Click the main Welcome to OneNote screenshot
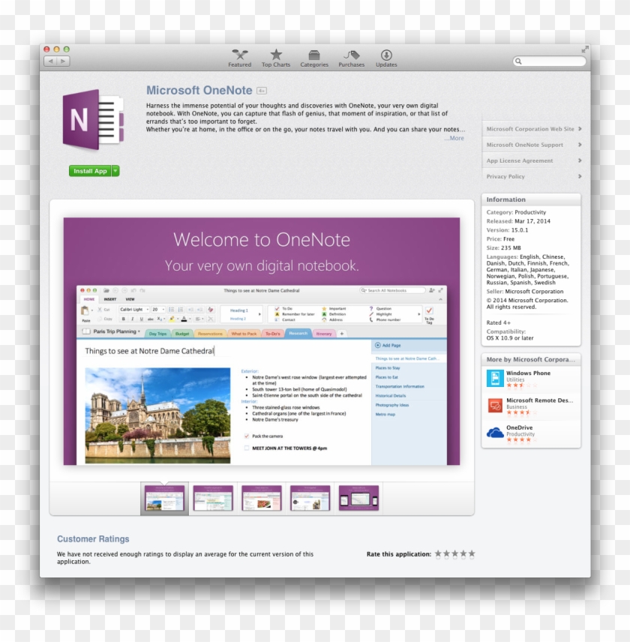The width and height of the screenshot is (630, 642). click(262, 341)
